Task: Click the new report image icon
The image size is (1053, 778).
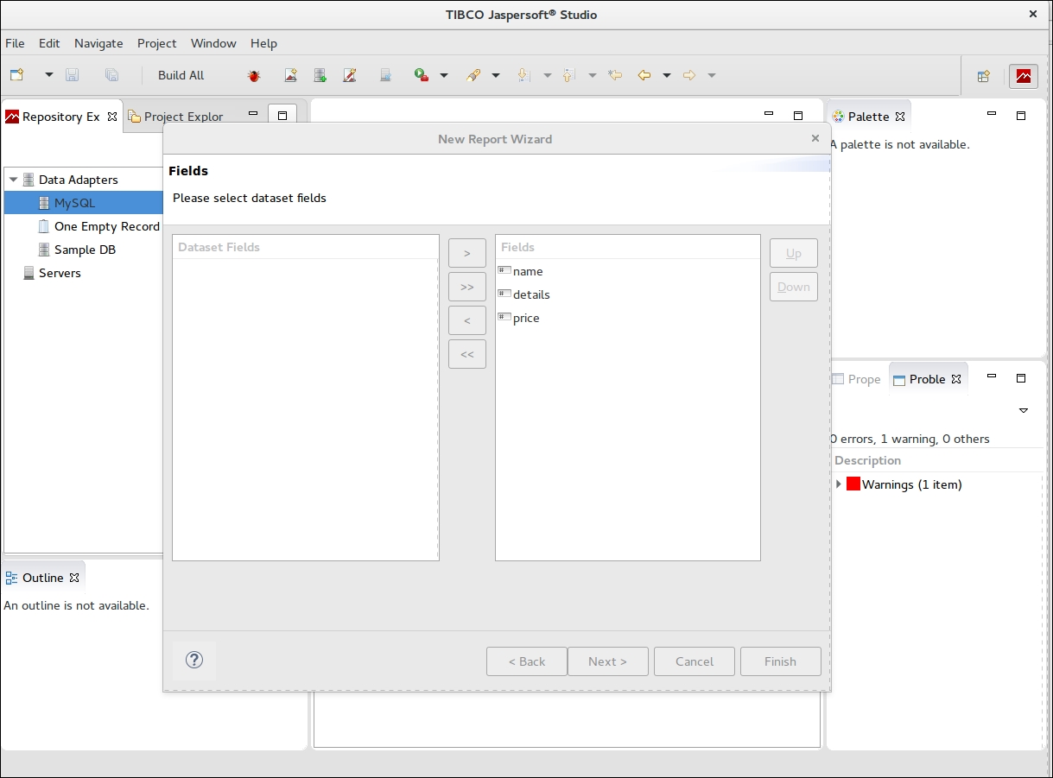Action: click(291, 75)
